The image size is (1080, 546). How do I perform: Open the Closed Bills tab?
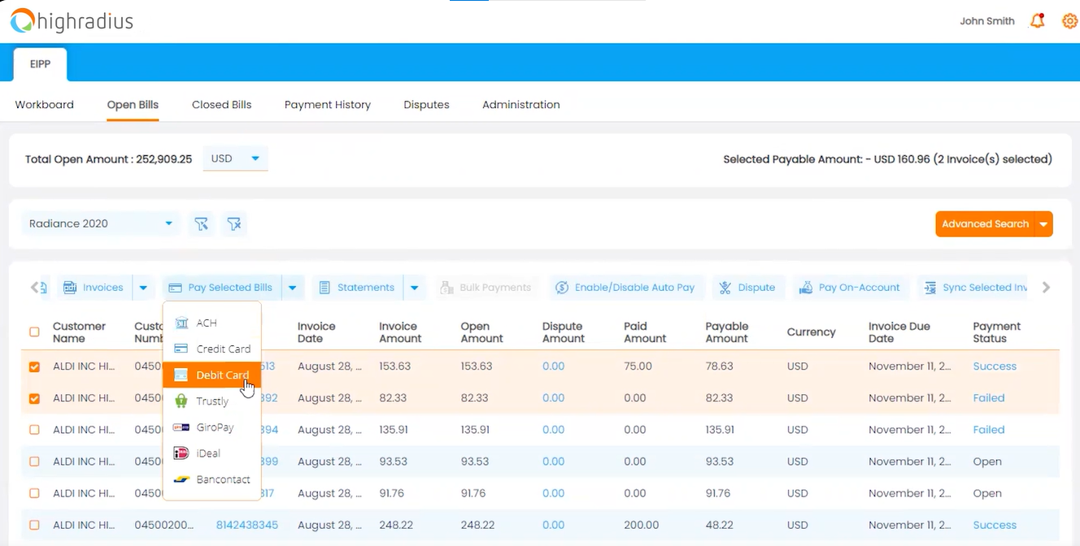pos(221,105)
